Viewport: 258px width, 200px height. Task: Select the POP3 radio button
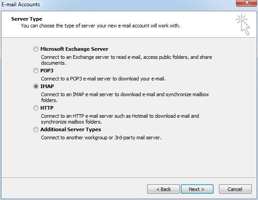tap(36, 71)
